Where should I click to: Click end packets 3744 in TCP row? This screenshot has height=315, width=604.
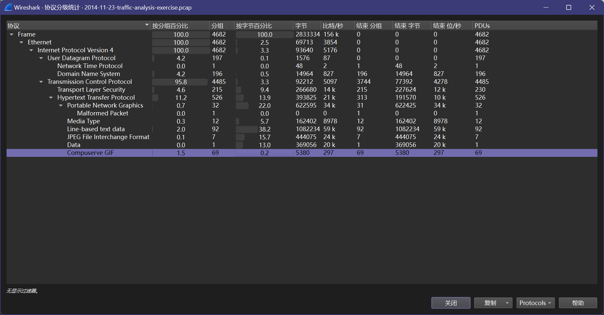pos(364,82)
